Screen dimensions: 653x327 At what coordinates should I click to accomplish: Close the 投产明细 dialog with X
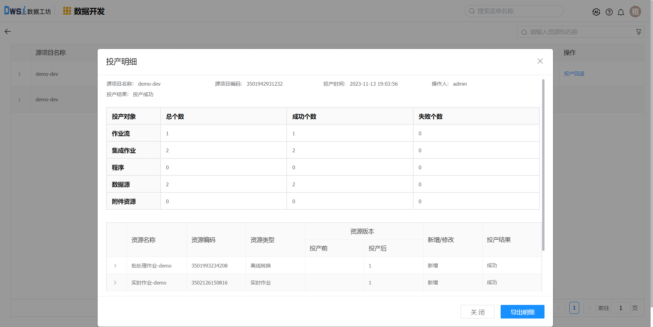click(540, 61)
